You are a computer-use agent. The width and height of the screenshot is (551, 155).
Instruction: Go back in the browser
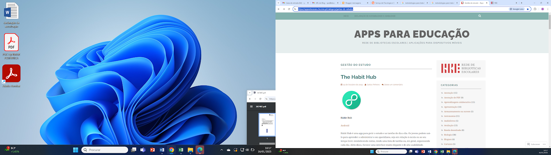[279, 9]
